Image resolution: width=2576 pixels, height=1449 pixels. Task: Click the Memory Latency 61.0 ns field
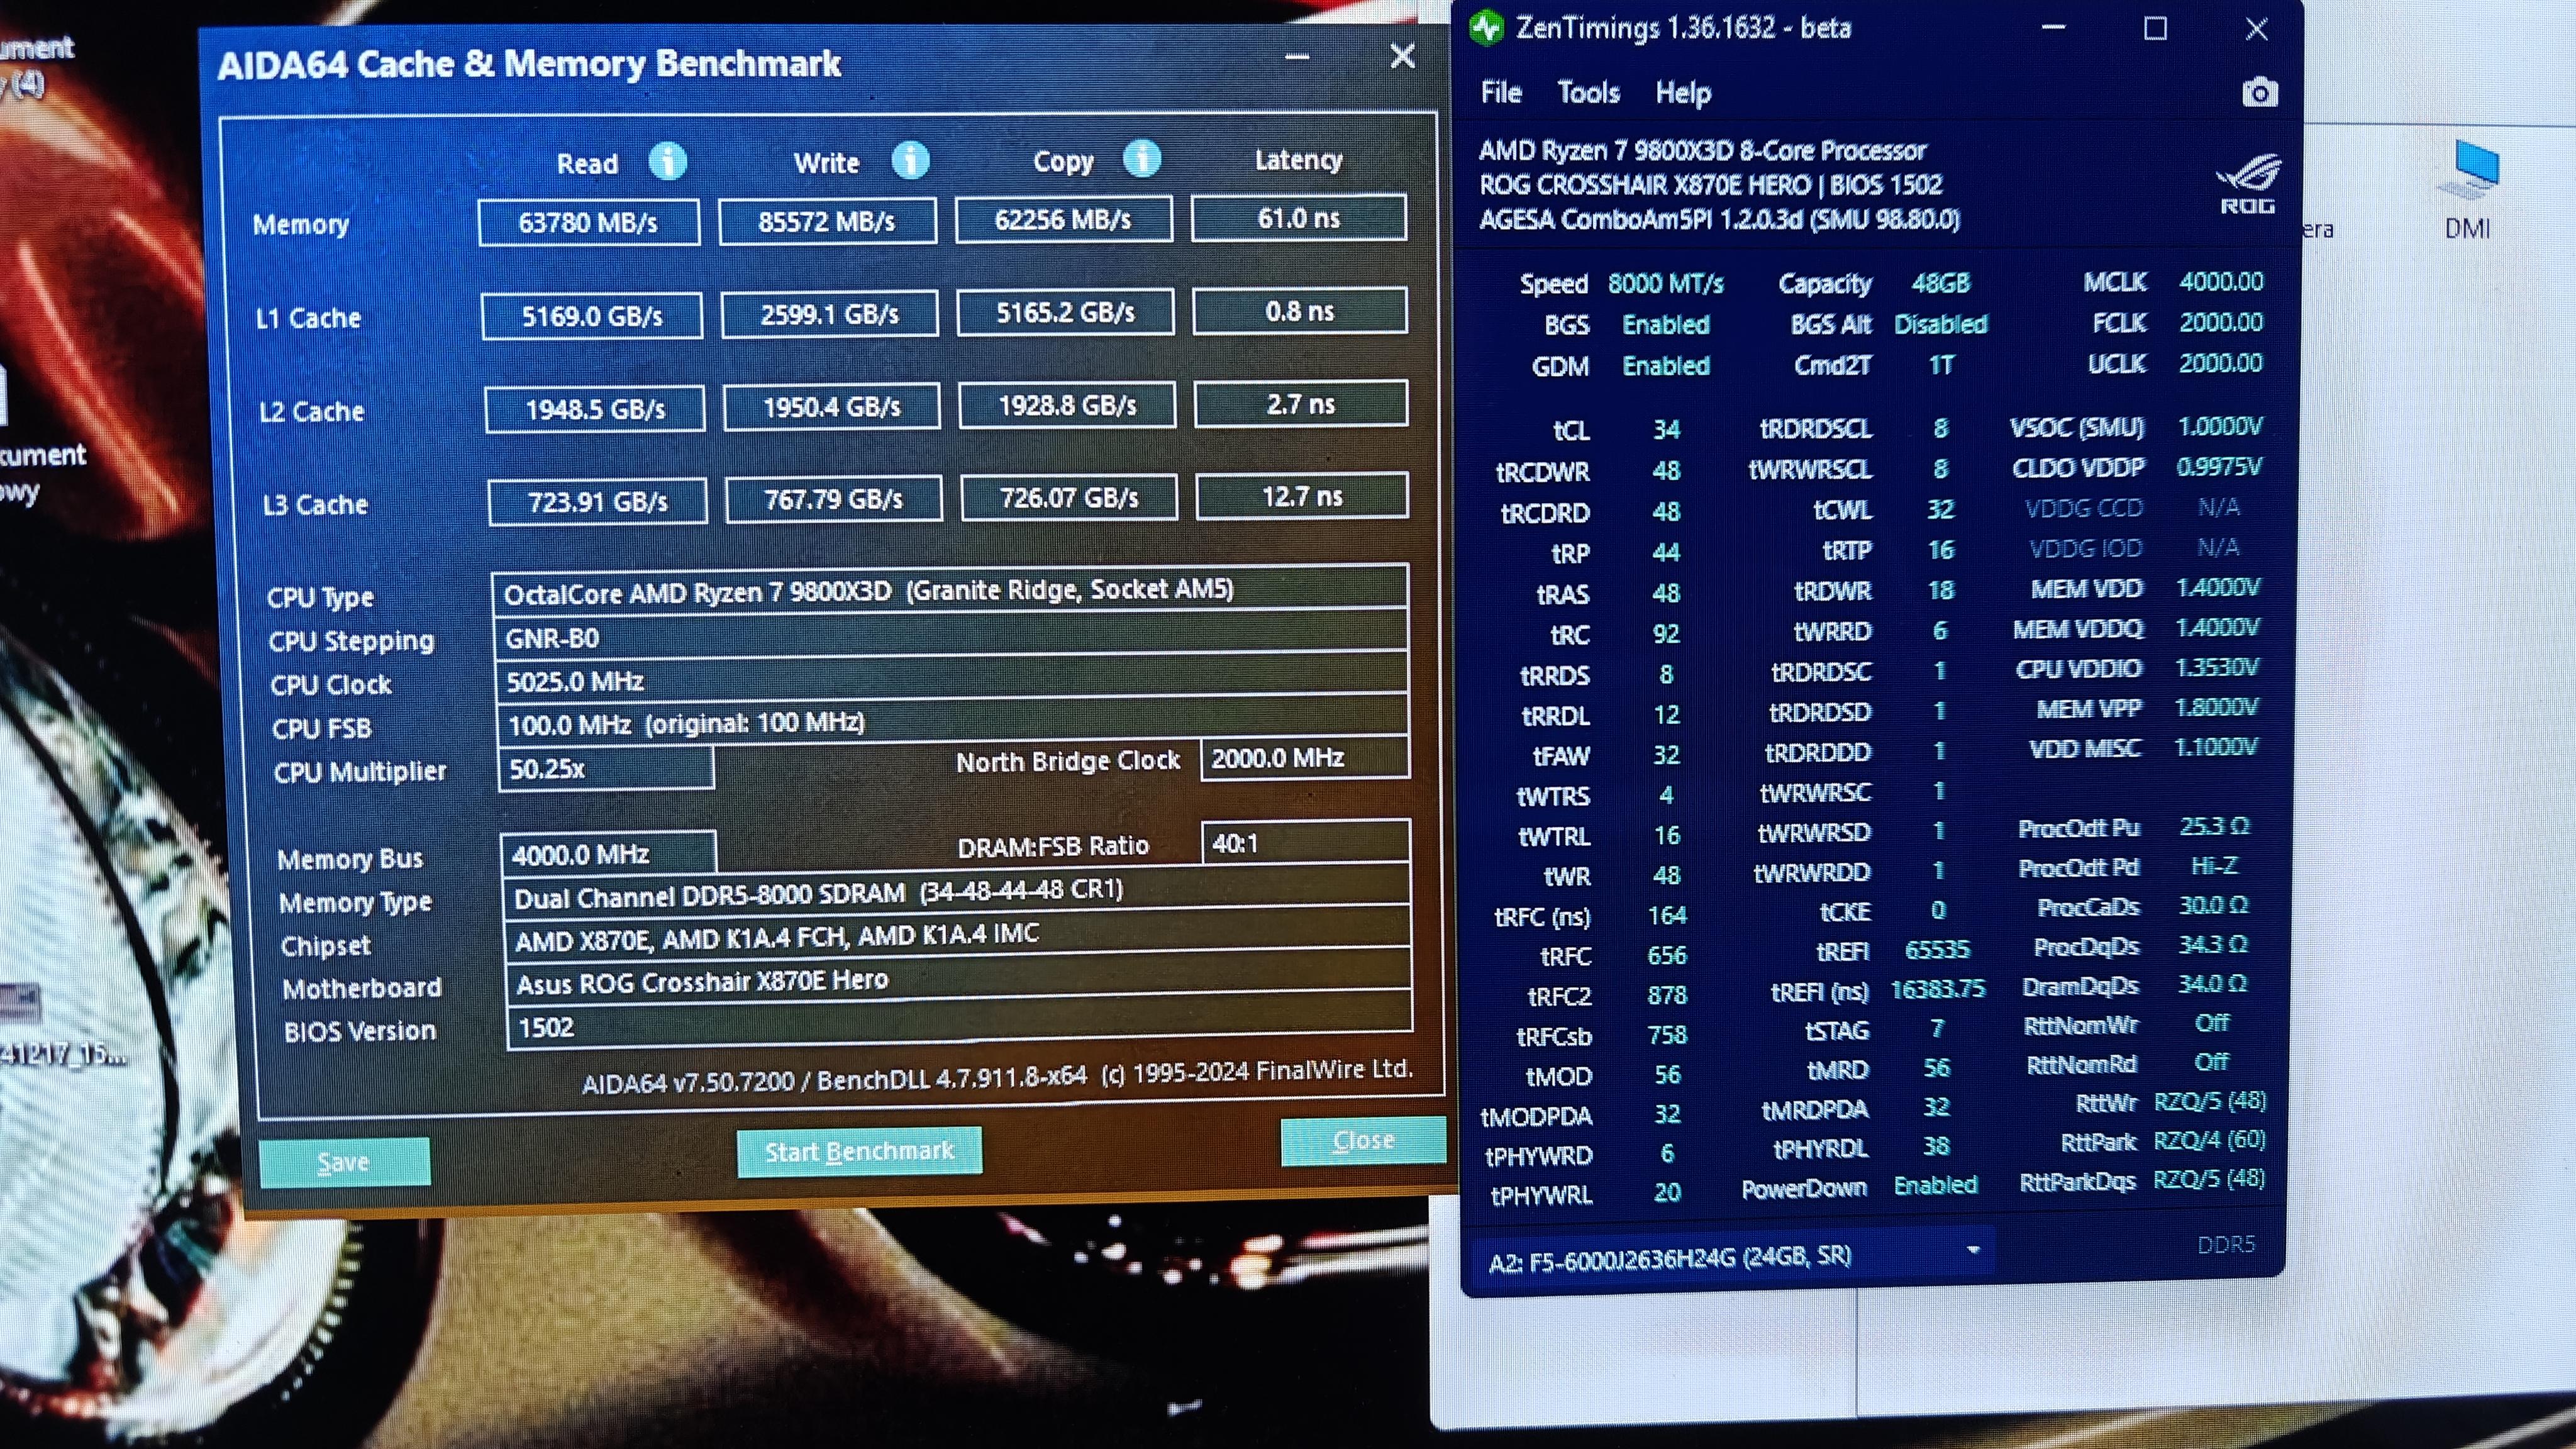click(x=1298, y=218)
